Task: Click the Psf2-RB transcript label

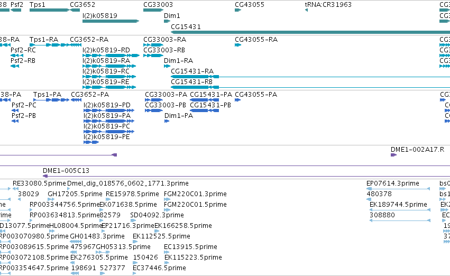Action: [23, 61]
